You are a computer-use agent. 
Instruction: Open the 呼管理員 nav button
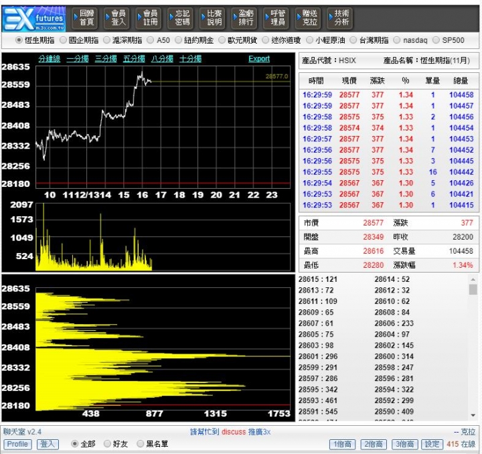276,18
